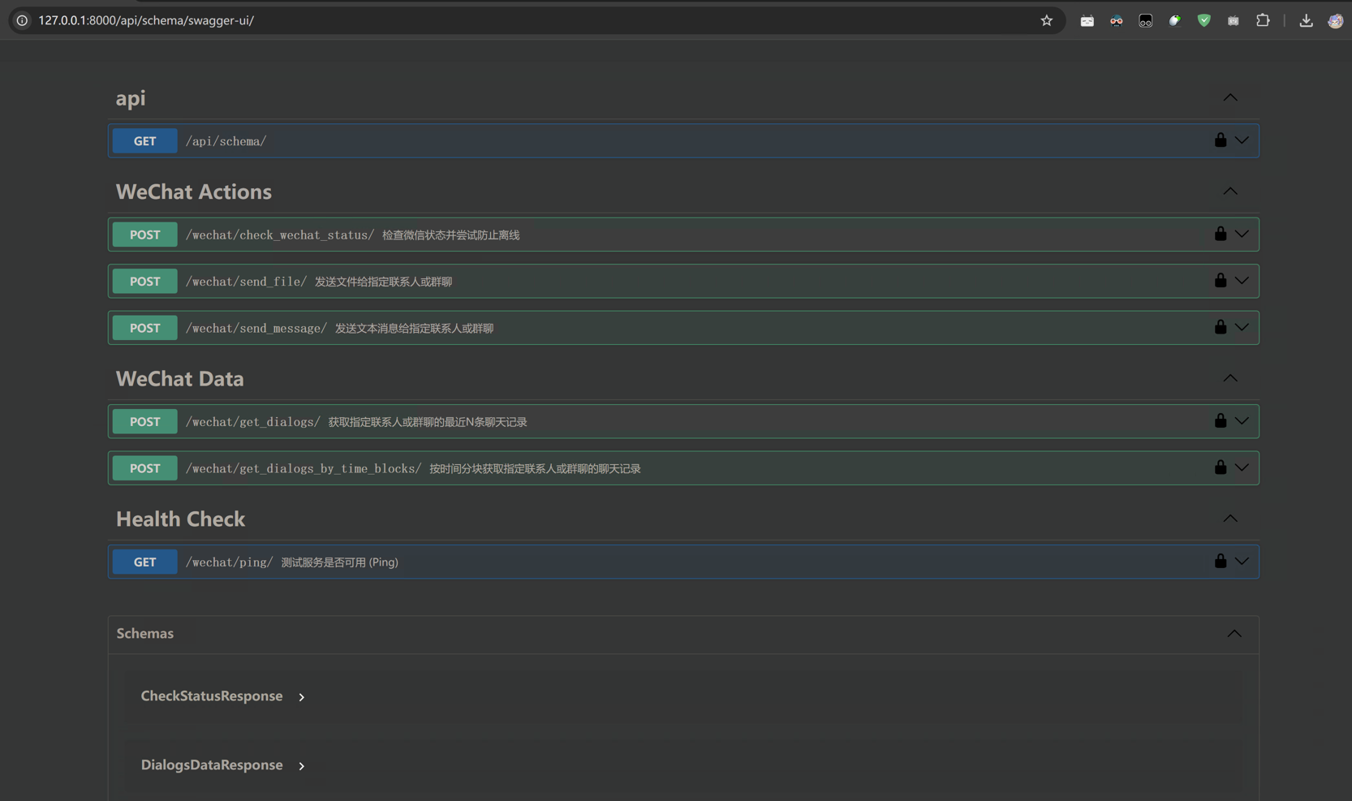Click the lock icon on /api/schema/ row
1352x801 pixels.
point(1221,140)
